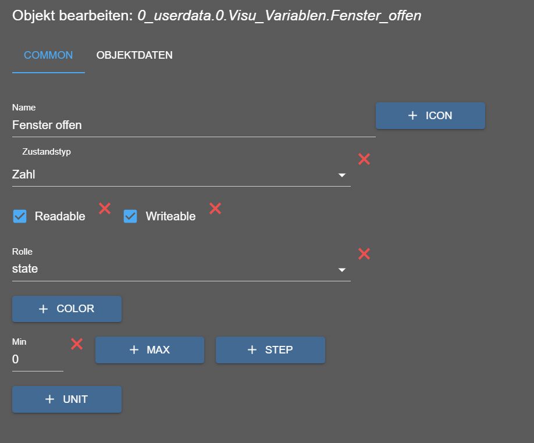The width and height of the screenshot is (534, 443).
Task: Click the plus icon on UNIT button
Action: coord(50,399)
